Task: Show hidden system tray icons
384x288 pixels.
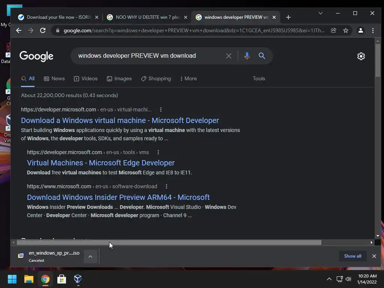Action: pos(329,279)
